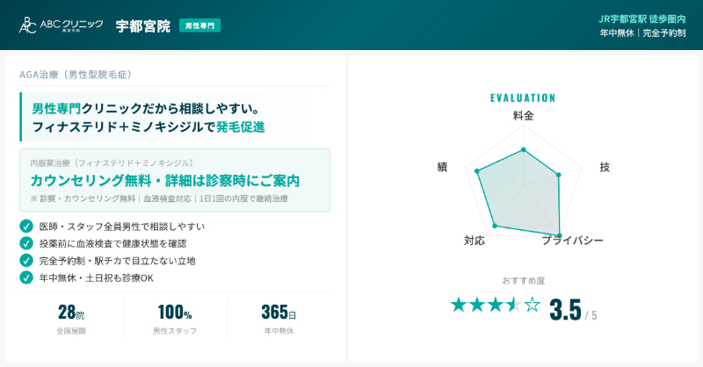Click the first filled rating star

click(459, 305)
